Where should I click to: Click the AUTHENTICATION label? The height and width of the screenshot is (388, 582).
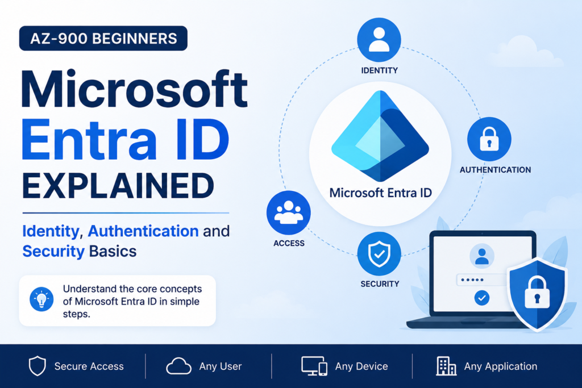(x=495, y=170)
